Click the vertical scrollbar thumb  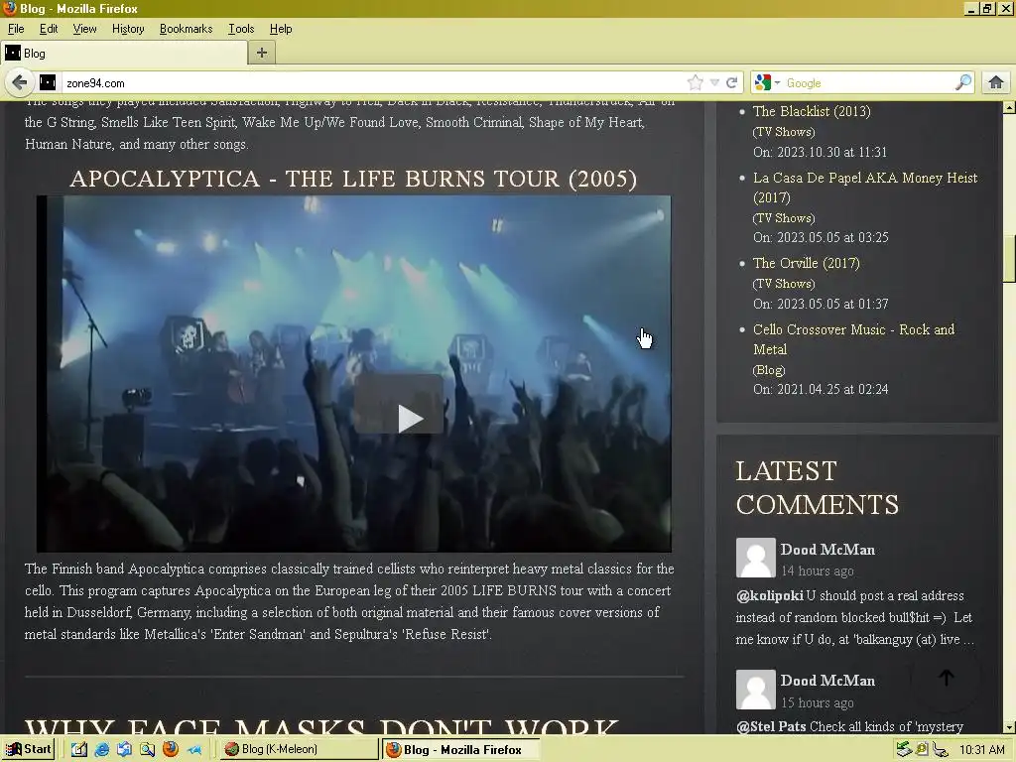click(x=1009, y=260)
